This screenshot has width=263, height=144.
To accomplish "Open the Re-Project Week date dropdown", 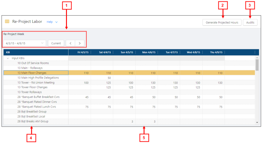I will tap(43, 43).
